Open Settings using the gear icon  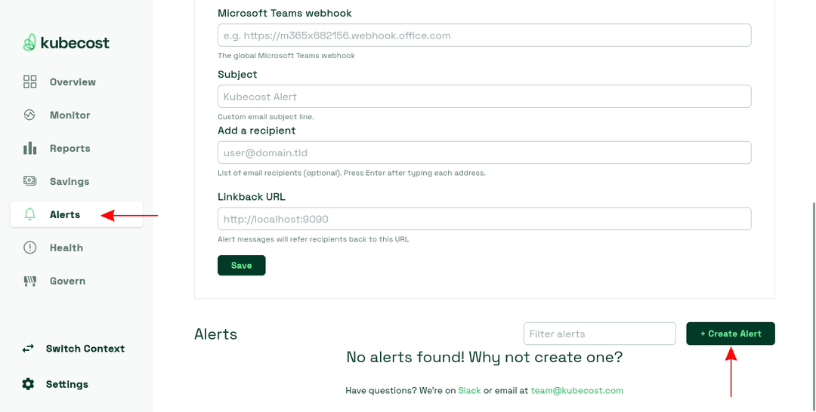point(28,384)
